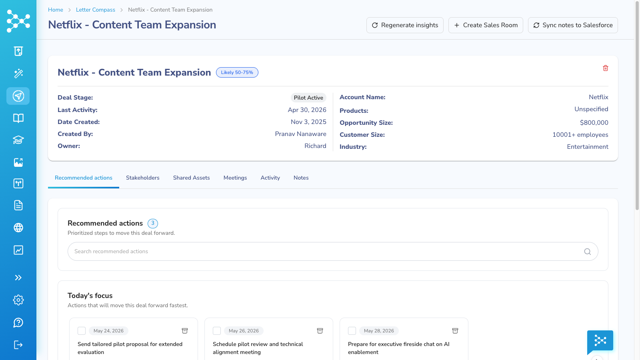Check the May 26, 2026 action checkbox
The height and width of the screenshot is (360, 640).
click(x=217, y=331)
